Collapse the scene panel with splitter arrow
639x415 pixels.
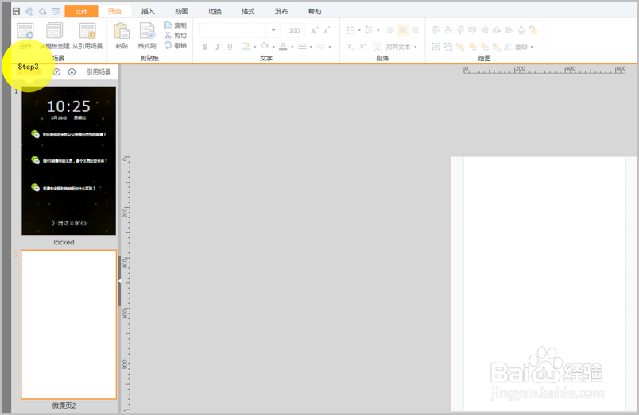[x=119, y=281]
